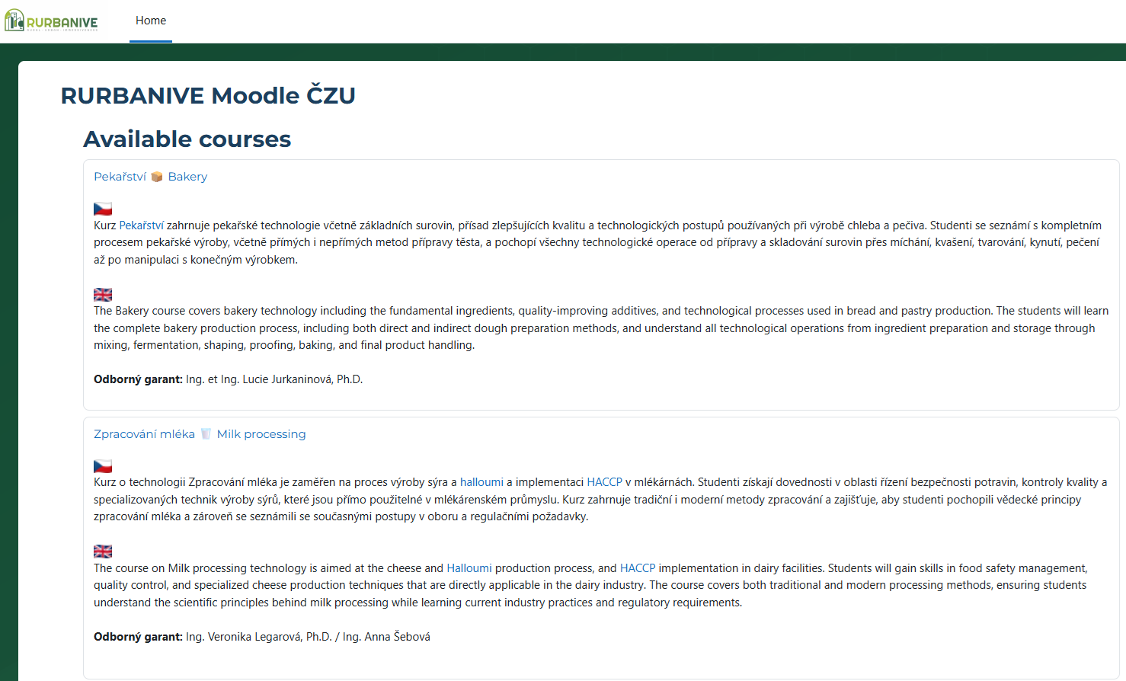Open the HACCP link in Czech paragraph
1126x681 pixels.
point(604,482)
